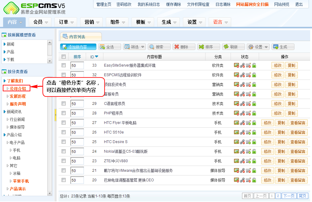Go to page 2 in pagination
Image resolution: width=312 pixels, height=202 pixels.
pyautogui.click(x=278, y=196)
